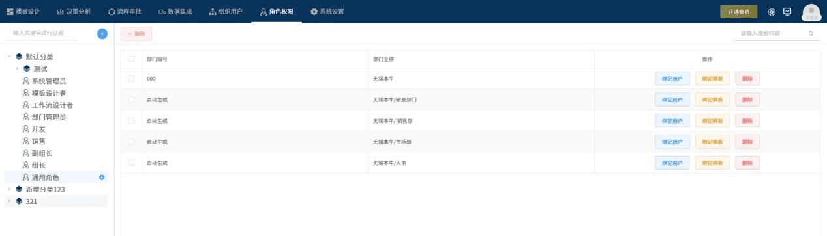Check the 无锡本牛/研发部门 row checkbox

[x=131, y=99]
